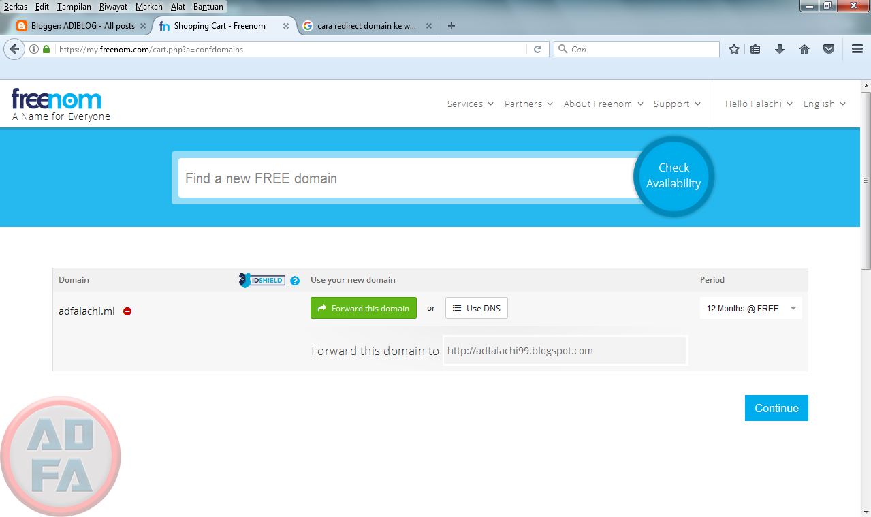This screenshot has height=517, width=871.
Task: Click the Forward this domain to URL field
Action: click(565, 351)
